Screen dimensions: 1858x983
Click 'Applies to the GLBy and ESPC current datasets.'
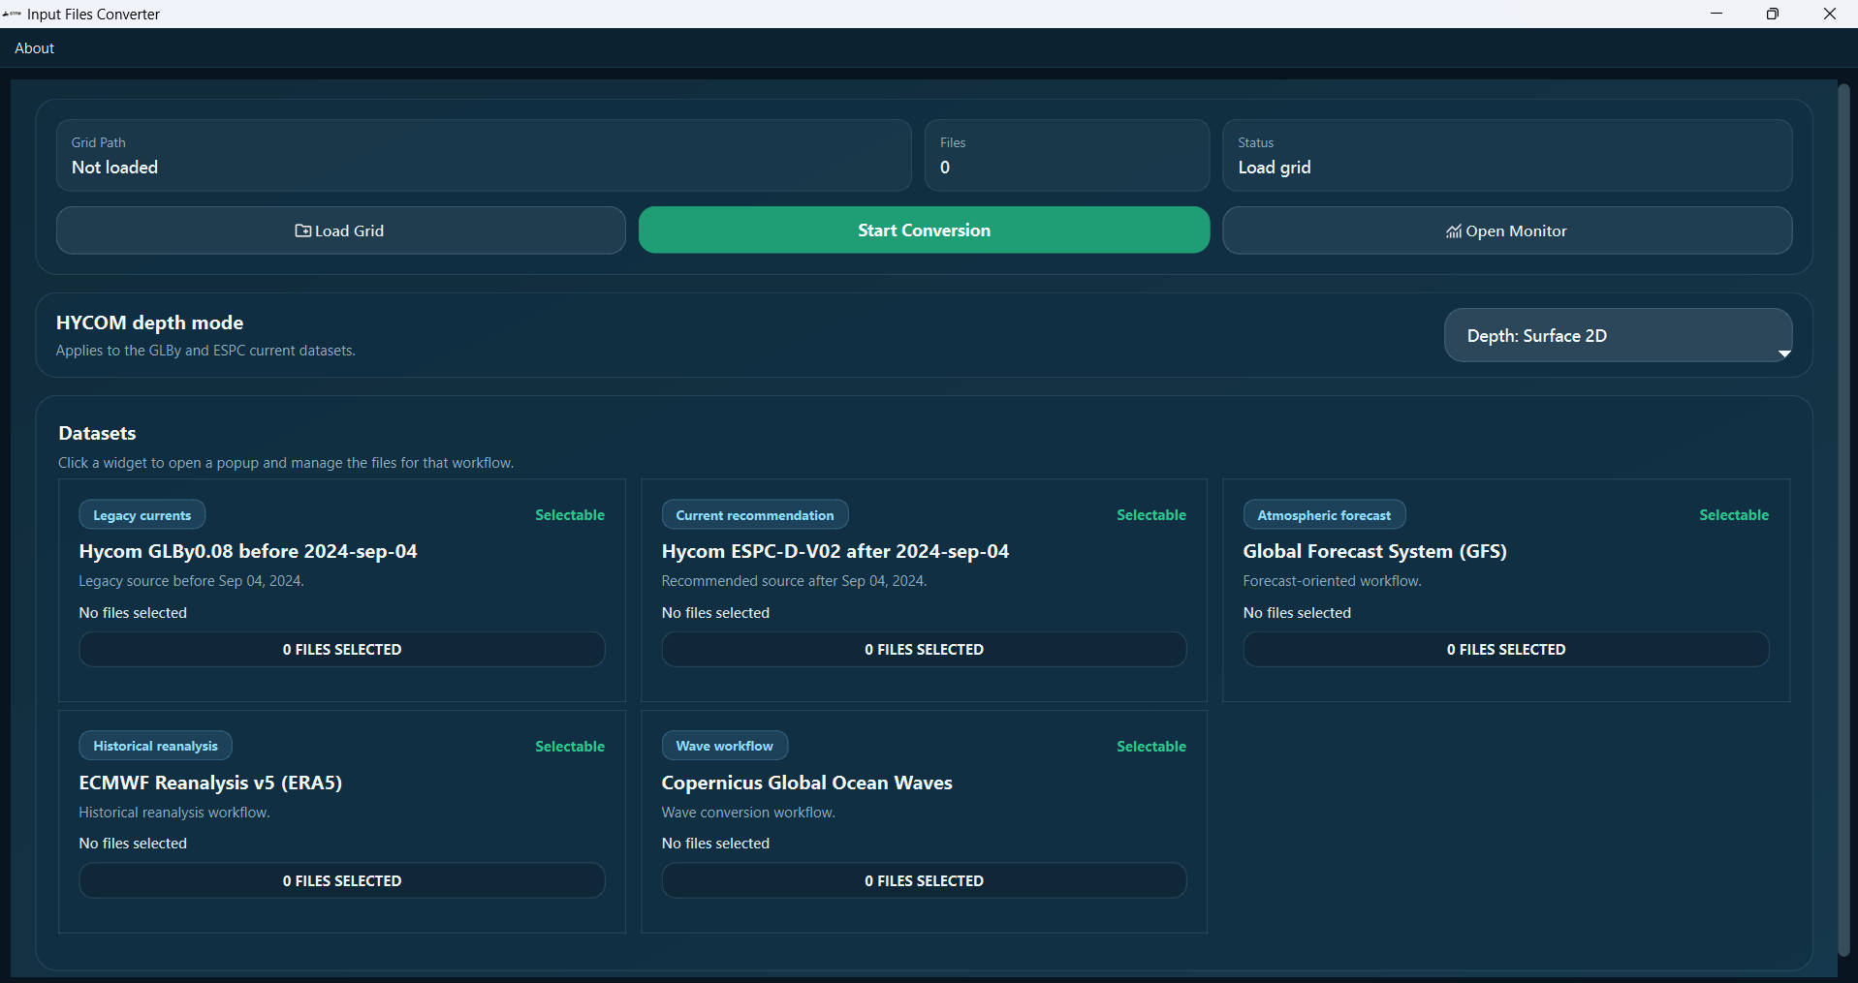coord(205,351)
